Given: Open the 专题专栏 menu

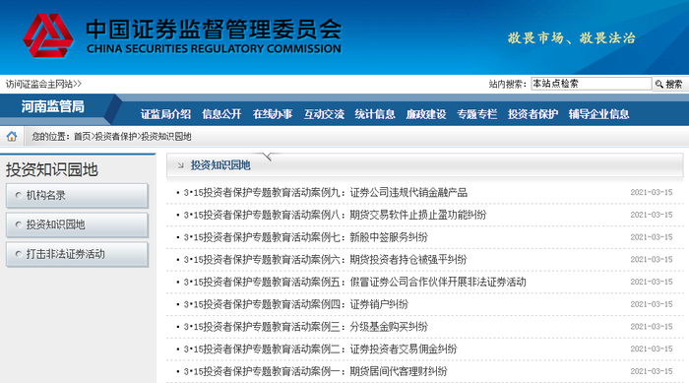Looking at the screenshot, I should click(476, 114).
